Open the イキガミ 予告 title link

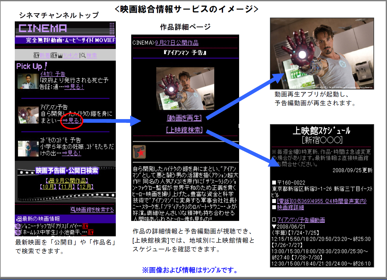pyautogui.click(x=53, y=74)
